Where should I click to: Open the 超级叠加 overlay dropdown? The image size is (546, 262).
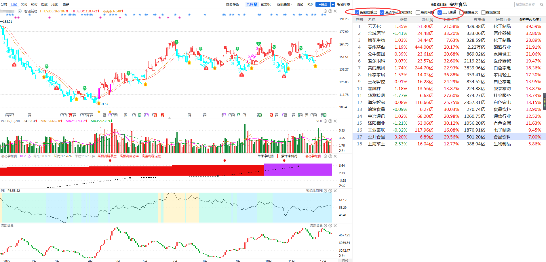pyautogui.click(x=285, y=4)
